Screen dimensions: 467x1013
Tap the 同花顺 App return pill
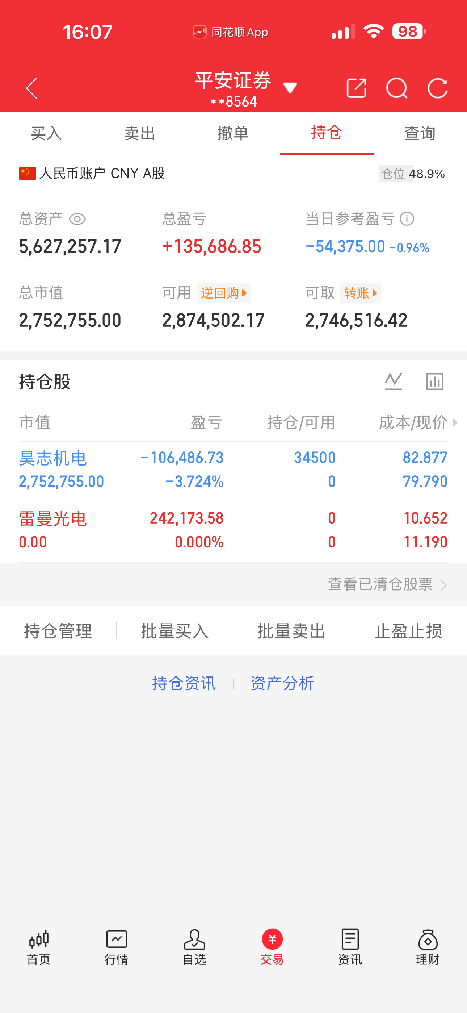[231, 32]
